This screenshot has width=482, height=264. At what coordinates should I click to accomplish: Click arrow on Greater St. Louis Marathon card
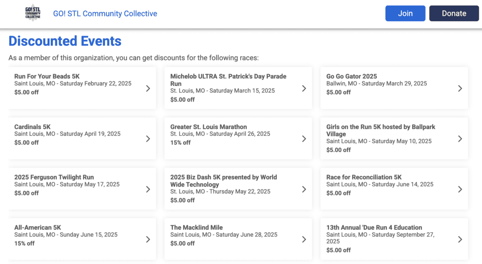tap(304, 139)
